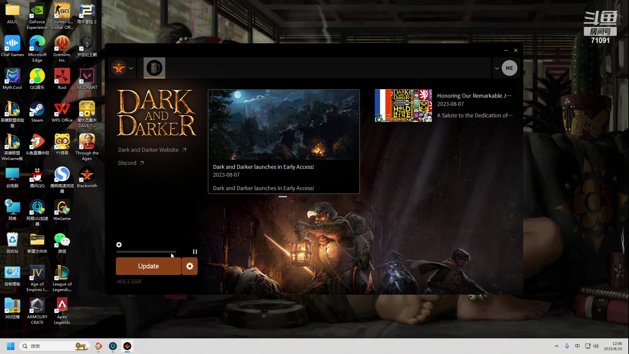Screen dimensions: 629x354
Task: Select the Steam desktop icon
Action: coord(37,112)
